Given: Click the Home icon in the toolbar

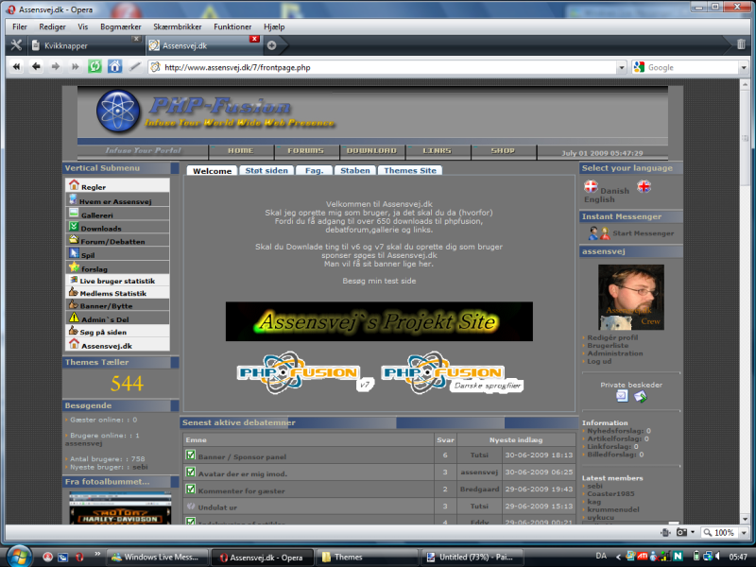Looking at the screenshot, I should (x=114, y=66).
